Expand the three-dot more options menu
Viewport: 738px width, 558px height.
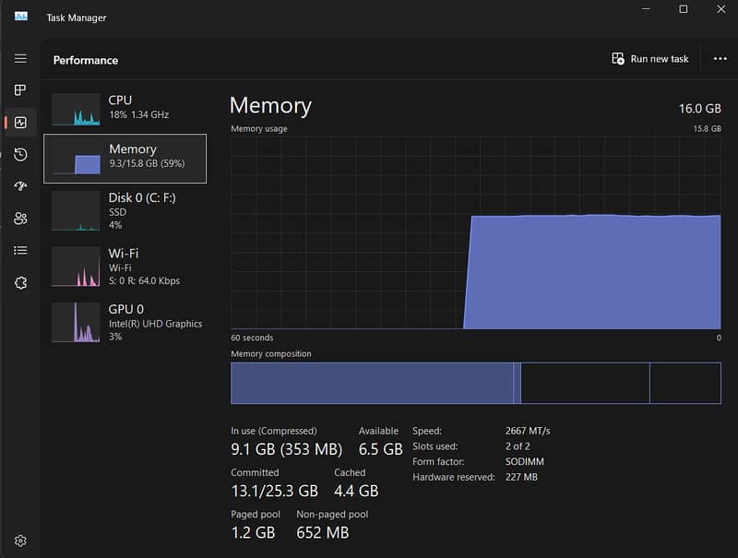[x=720, y=59]
